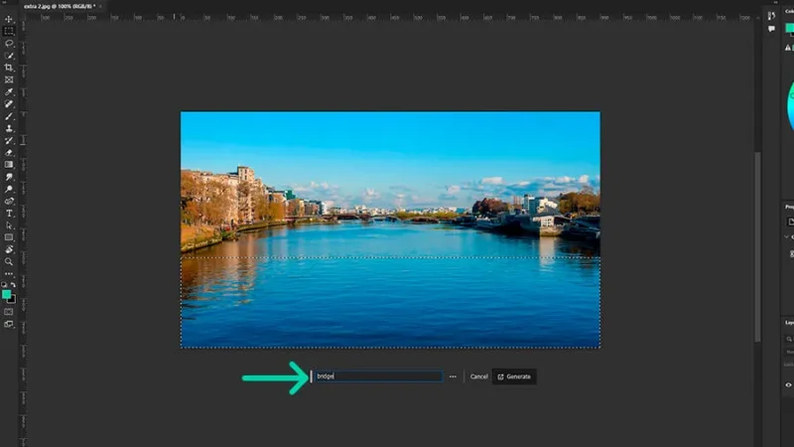
Task: Toggle Quick Mask mode
Action: click(x=9, y=312)
